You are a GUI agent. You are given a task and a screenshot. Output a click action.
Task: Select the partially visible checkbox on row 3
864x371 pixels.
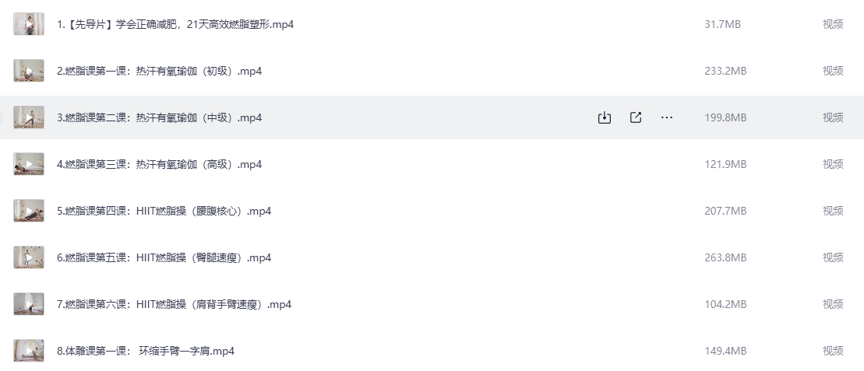(2, 117)
